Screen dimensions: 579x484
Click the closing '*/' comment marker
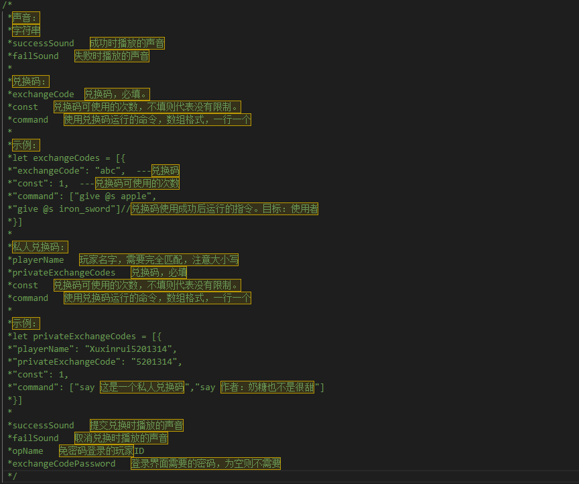(x=12, y=476)
